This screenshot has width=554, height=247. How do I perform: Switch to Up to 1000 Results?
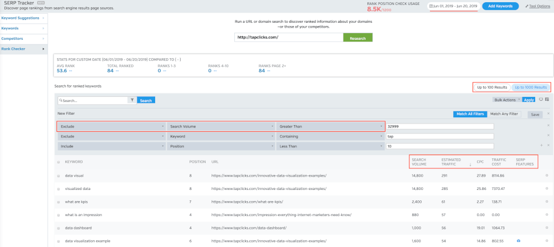[x=531, y=88]
